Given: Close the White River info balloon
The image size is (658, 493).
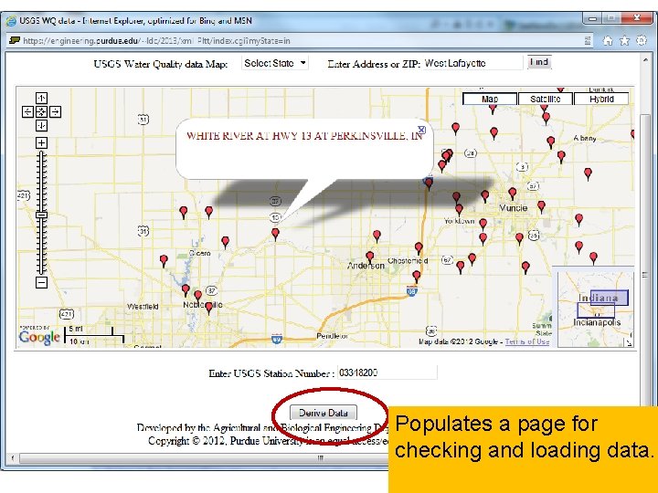Looking at the screenshot, I should [x=421, y=130].
